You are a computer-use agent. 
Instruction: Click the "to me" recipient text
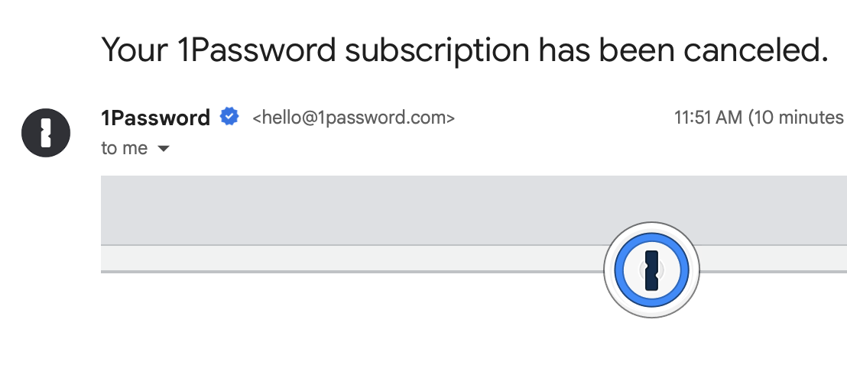point(124,148)
